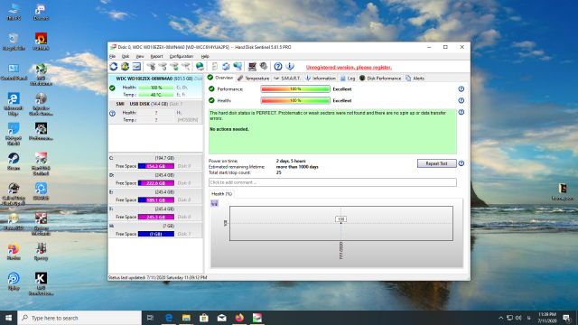Open Steam desktop shortcut
578x325 pixels.
click(x=14, y=162)
